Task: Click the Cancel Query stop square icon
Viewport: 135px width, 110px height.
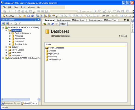Action: pyautogui.click(x=96, y=11)
